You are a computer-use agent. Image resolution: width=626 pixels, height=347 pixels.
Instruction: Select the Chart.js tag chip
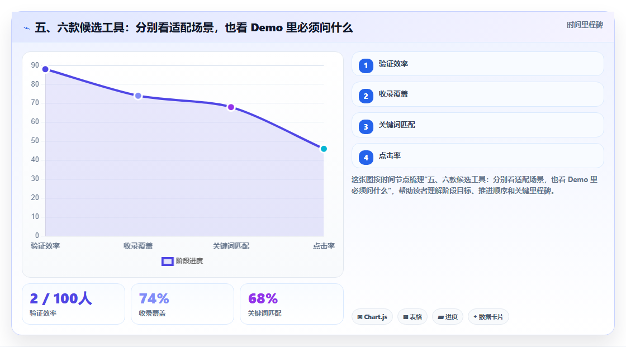(x=372, y=317)
